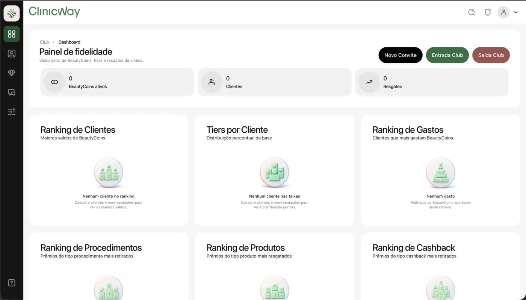This screenshot has width=526, height=300.
Task: Click the 'BeautyCoins ativos' label
Action: (x=88, y=86)
